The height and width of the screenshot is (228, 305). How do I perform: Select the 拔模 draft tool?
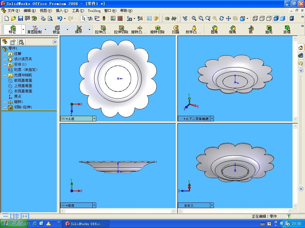[x=287, y=29]
